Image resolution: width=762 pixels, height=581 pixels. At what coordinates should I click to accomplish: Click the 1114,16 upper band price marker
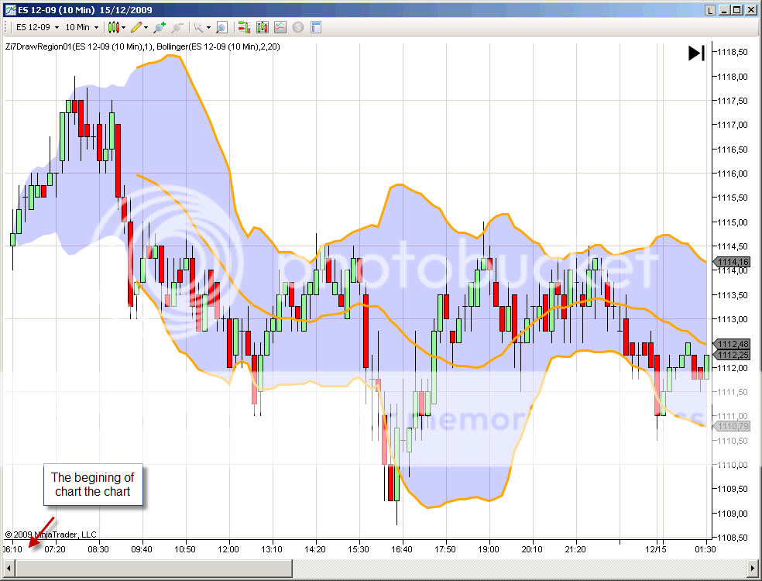[x=733, y=262]
